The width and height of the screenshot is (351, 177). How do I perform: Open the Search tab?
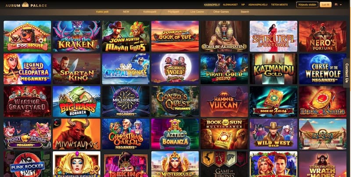245,12
